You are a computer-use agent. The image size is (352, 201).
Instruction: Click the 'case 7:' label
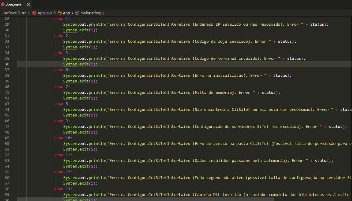(x=62, y=87)
